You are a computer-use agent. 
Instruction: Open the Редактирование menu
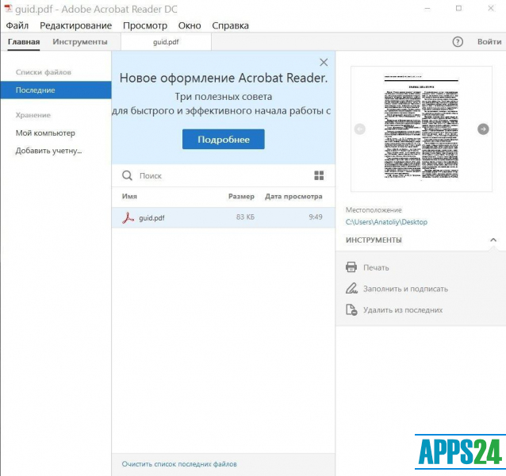[76, 25]
